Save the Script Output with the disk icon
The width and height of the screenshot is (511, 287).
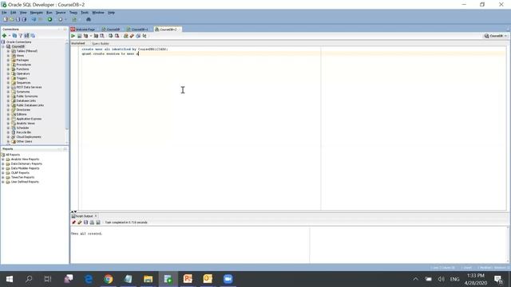pyautogui.click(x=85, y=222)
